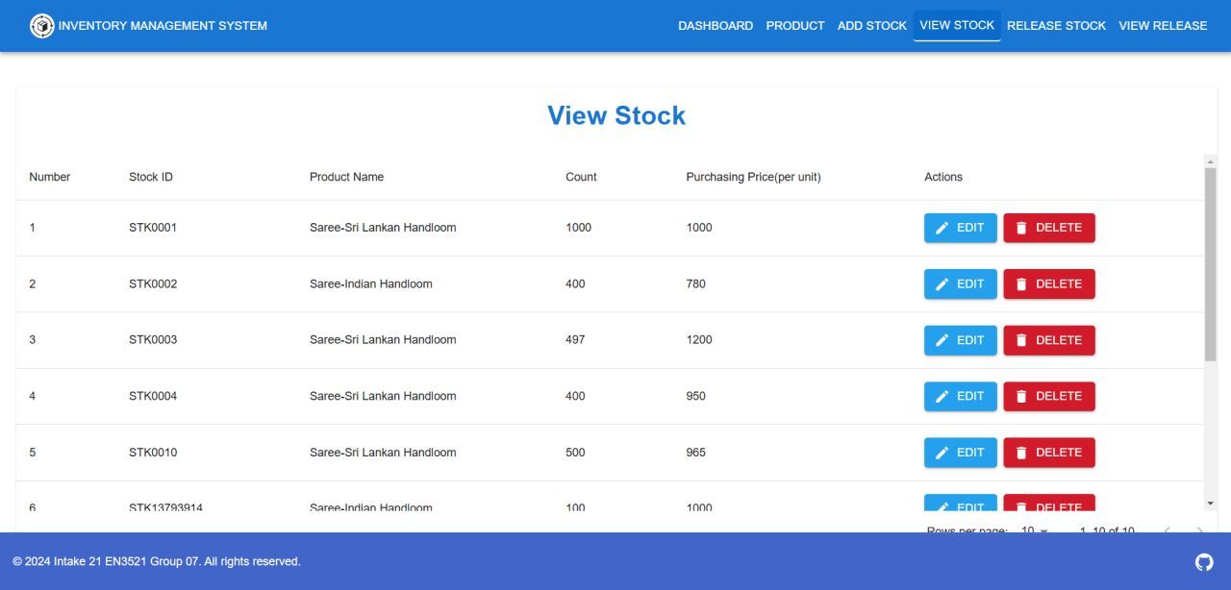This screenshot has height=590, width=1231.
Task: Click the pencil edit icon for STK0001
Action: pos(943,227)
